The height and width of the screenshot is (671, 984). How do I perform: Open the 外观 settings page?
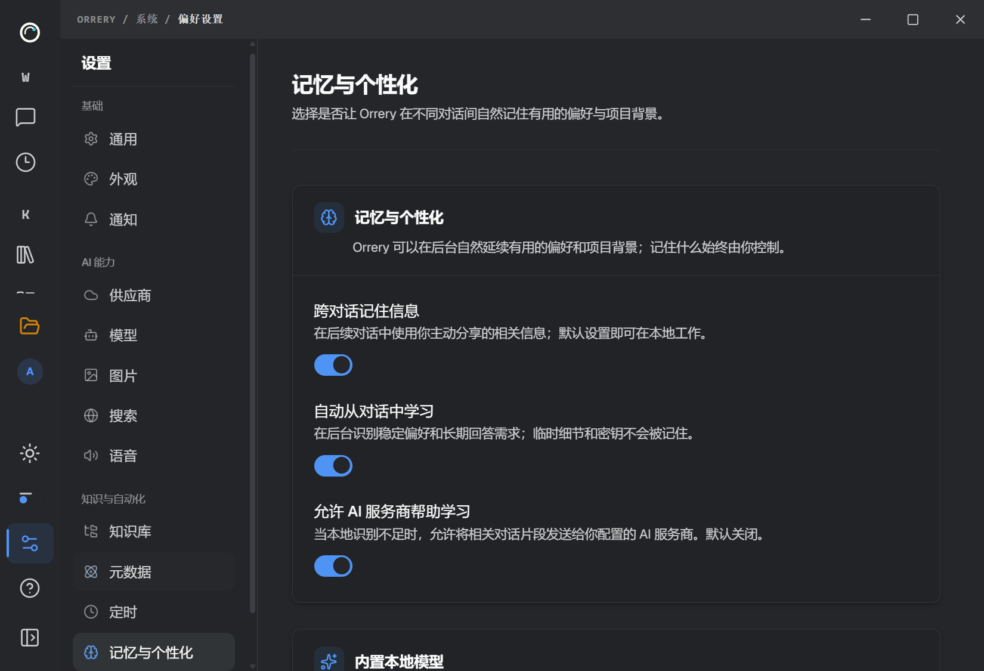point(154,179)
